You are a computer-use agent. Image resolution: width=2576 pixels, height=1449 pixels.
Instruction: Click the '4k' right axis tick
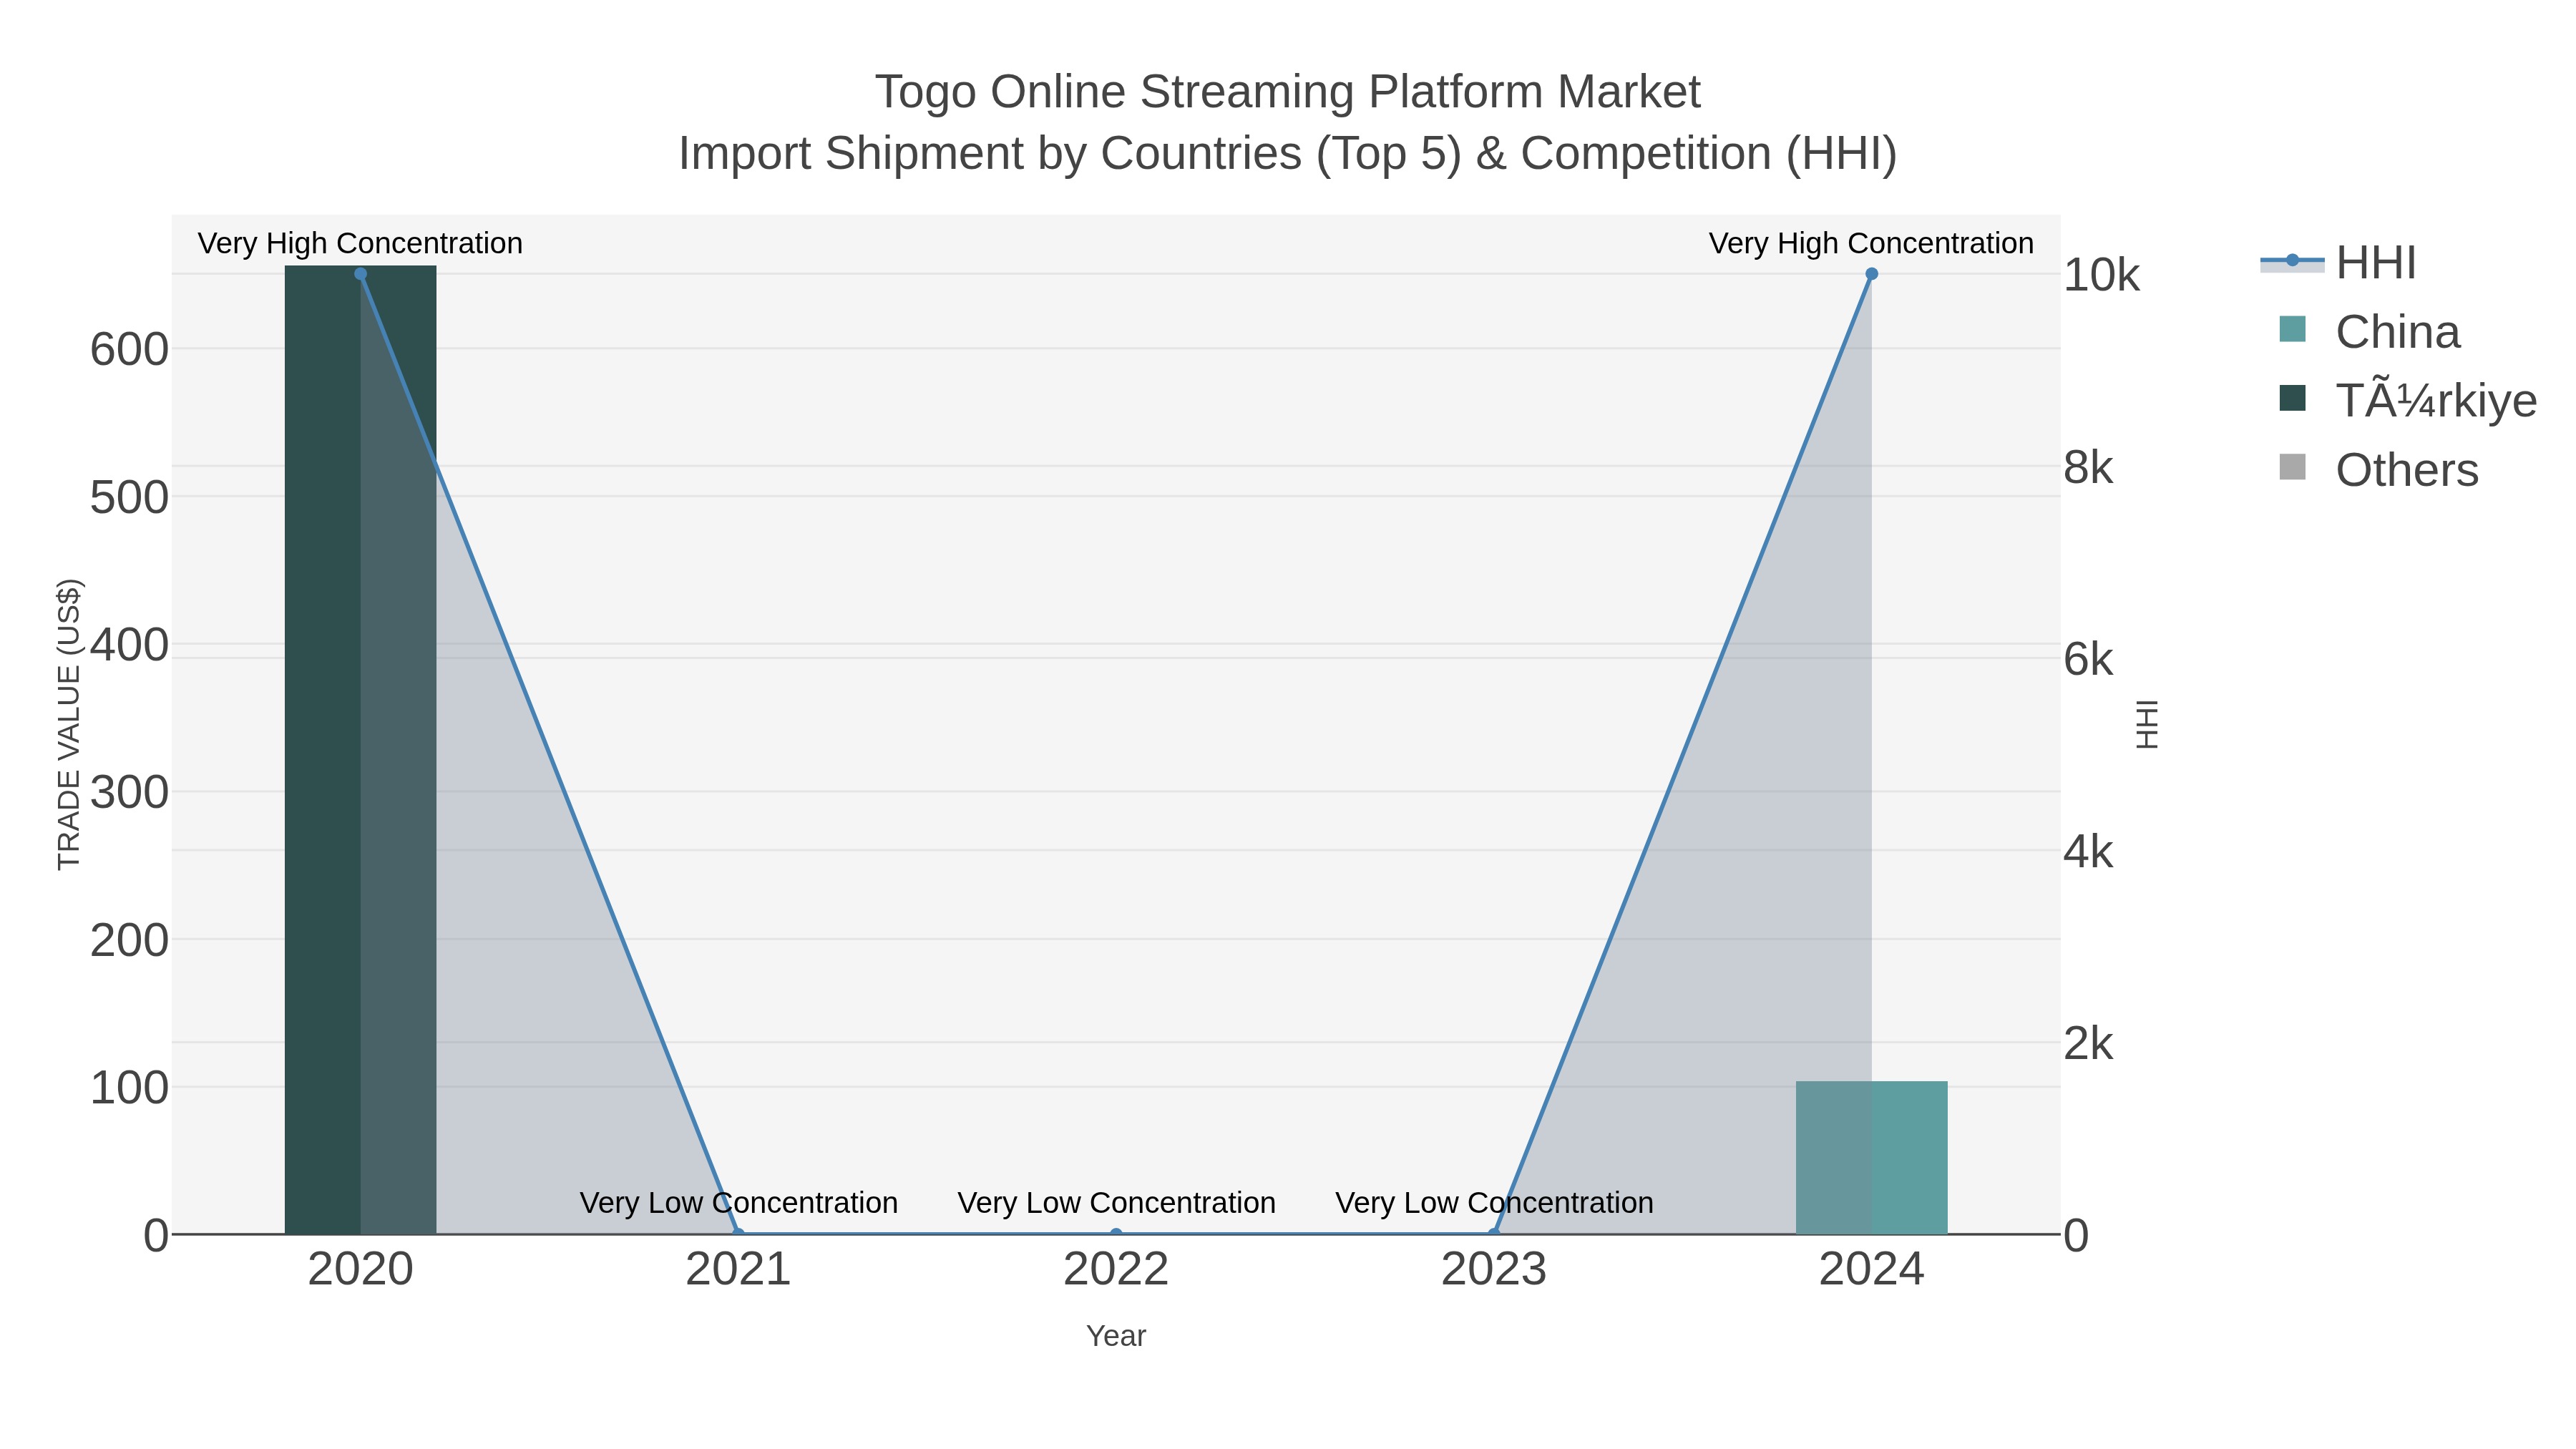pyautogui.click(x=2088, y=852)
